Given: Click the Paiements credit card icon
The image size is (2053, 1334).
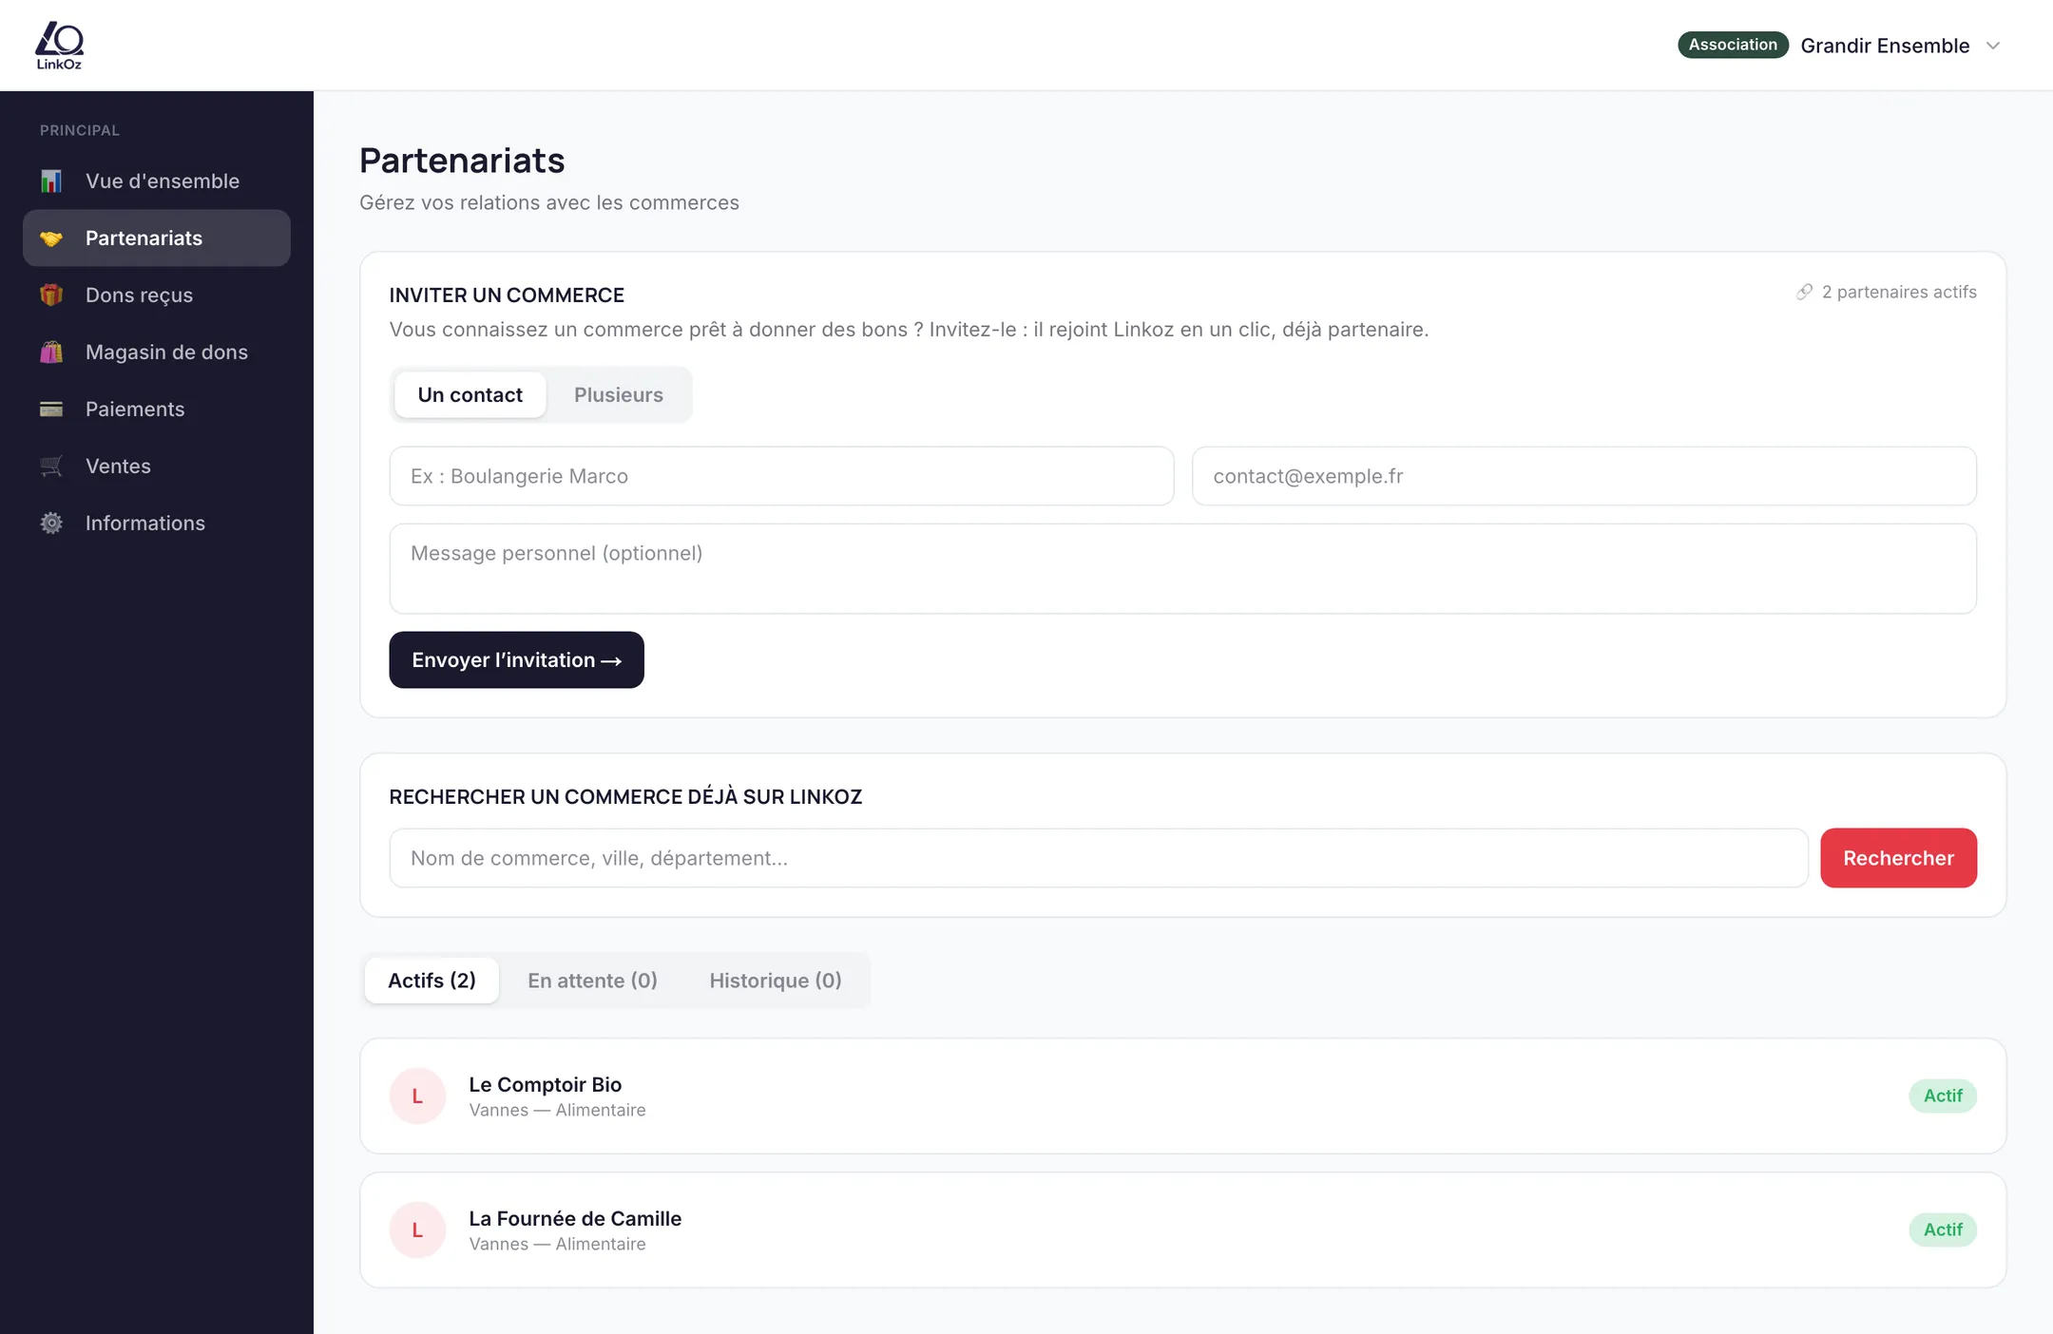Looking at the screenshot, I should pyautogui.click(x=51, y=409).
